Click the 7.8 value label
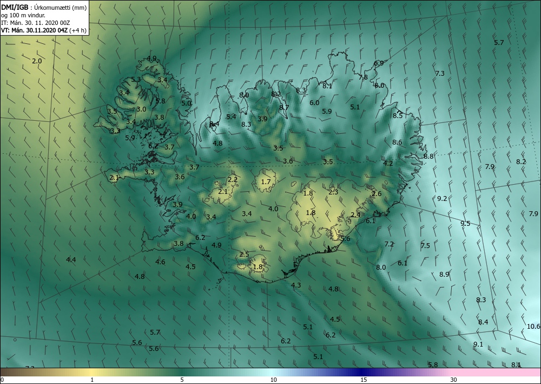This screenshot has height=384, width=541. [x=363, y=77]
